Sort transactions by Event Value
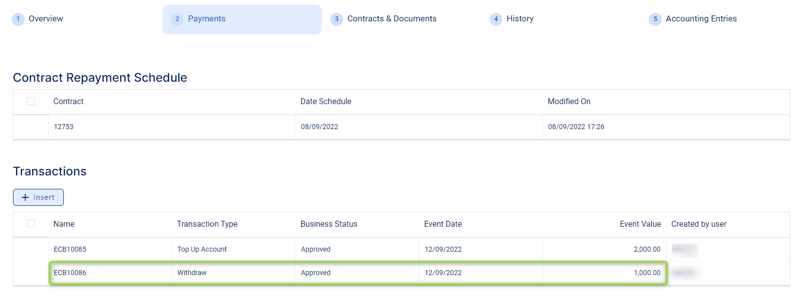Image resolution: width=807 pixels, height=297 pixels. click(640, 224)
